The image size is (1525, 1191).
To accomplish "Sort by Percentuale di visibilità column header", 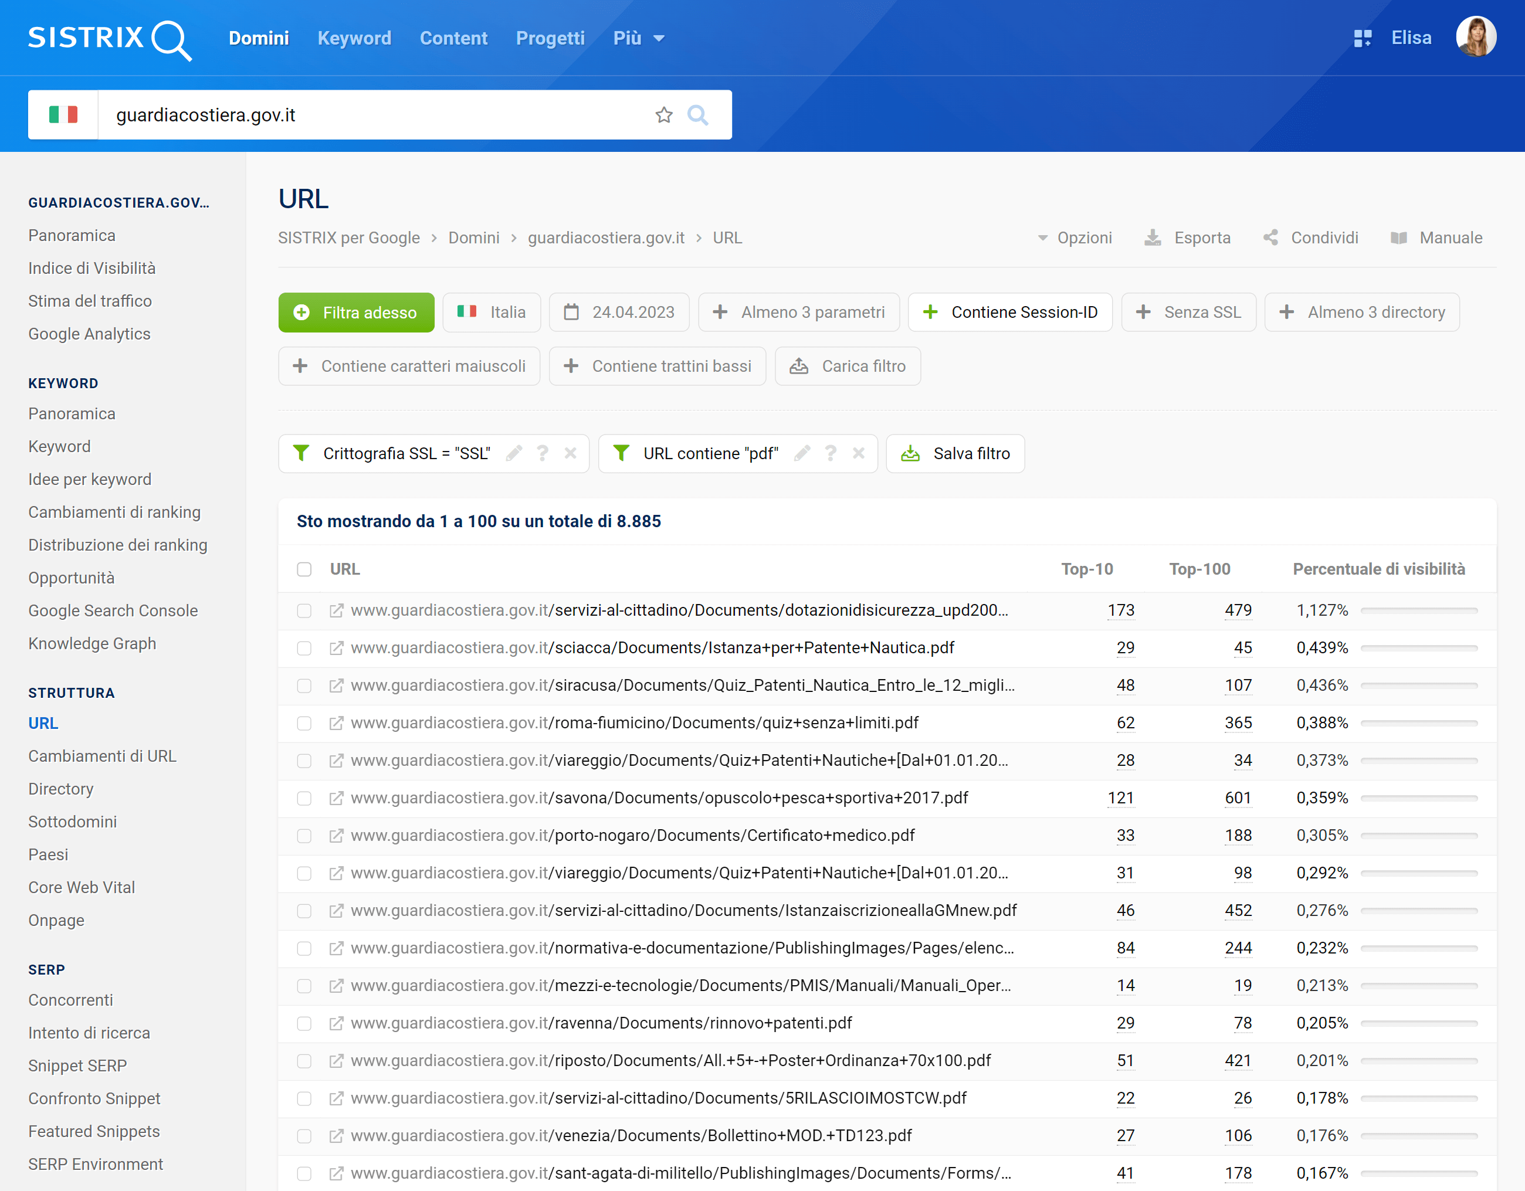I will pyautogui.click(x=1378, y=569).
